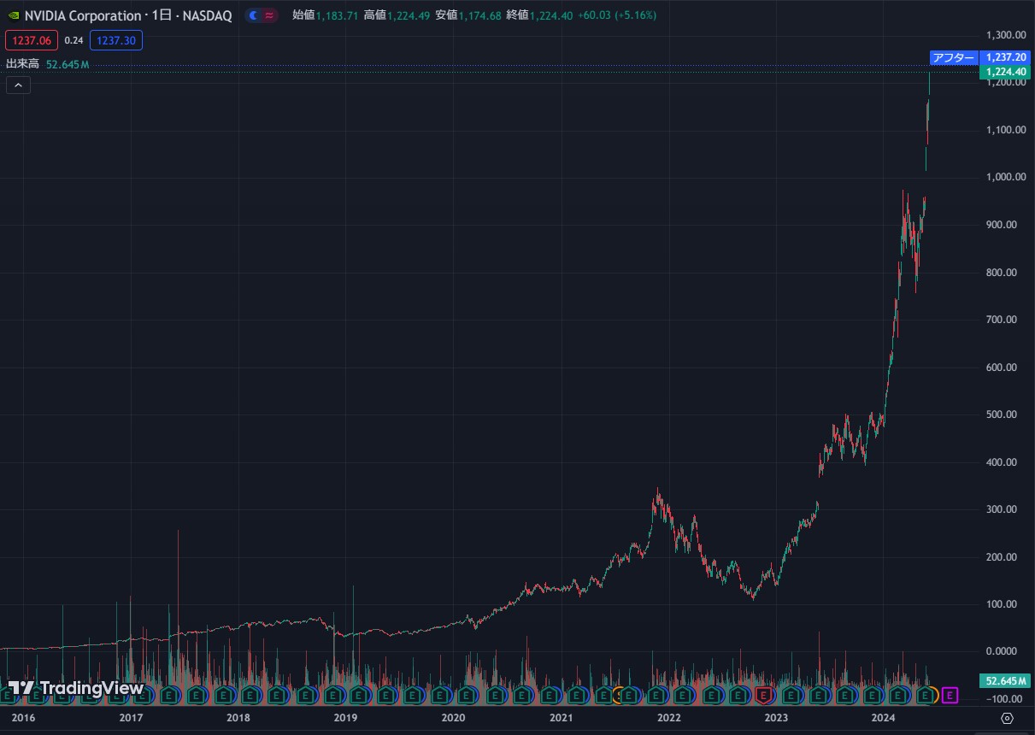Click the 2019 label on time axis
The height and width of the screenshot is (735, 1035).
tap(345, 718)
